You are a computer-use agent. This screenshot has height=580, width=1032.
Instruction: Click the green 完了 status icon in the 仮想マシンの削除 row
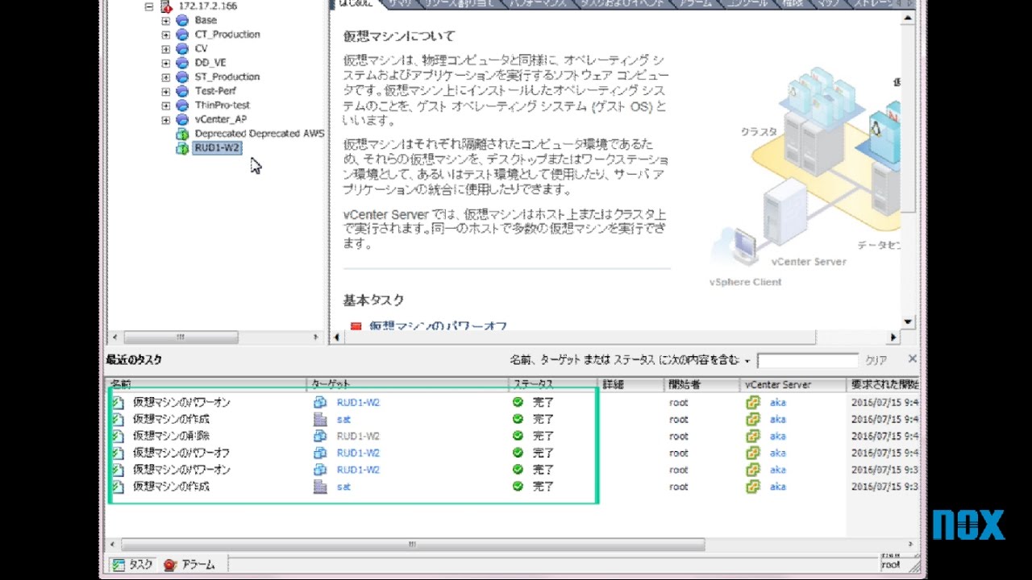(518, 436)
